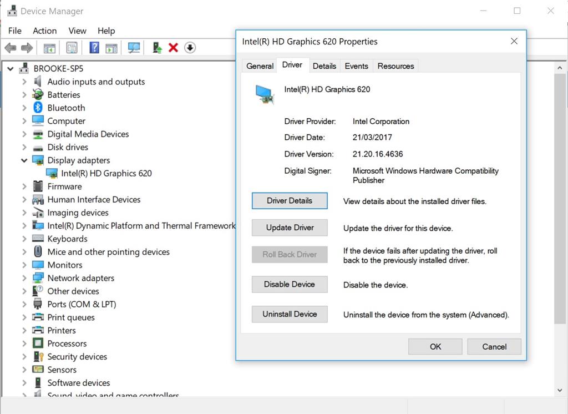Expand the Human Interface Devices category
Image resolution: width=568 pixels, height=414 pixels.
24,199
